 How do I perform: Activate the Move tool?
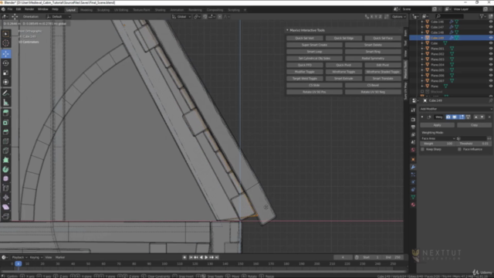pos(5,54)
